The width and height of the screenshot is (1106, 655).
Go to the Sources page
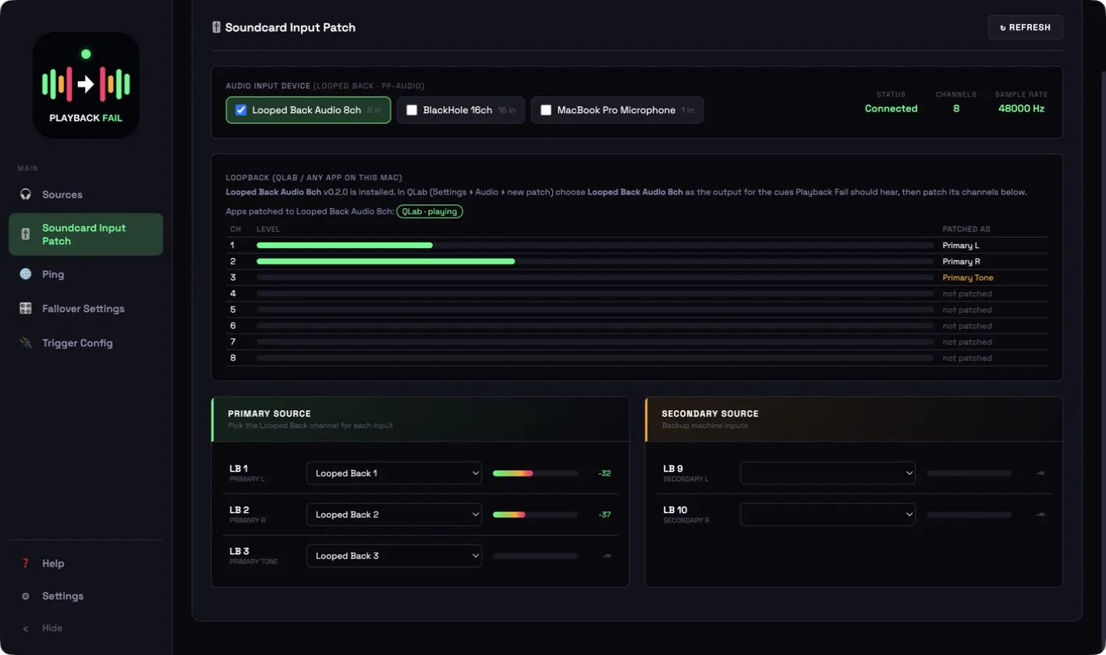[86, 194]
